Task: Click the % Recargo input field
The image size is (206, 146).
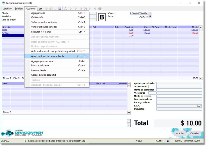Action: click(152, 93)
